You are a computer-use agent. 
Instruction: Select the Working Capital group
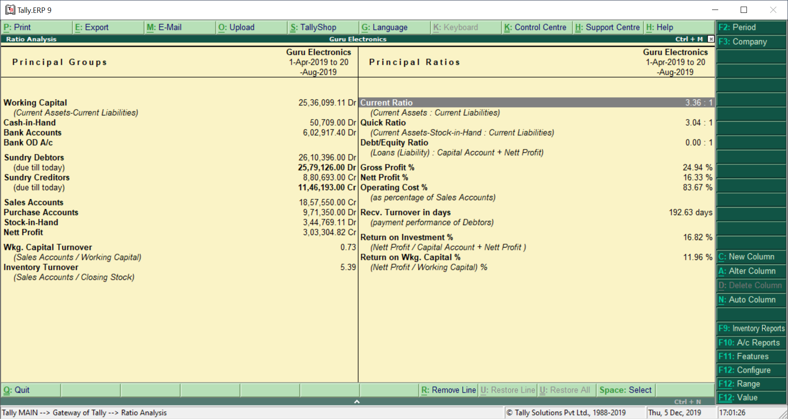click(179, 103)
